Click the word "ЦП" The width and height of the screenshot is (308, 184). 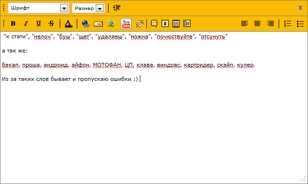(129, 65)
